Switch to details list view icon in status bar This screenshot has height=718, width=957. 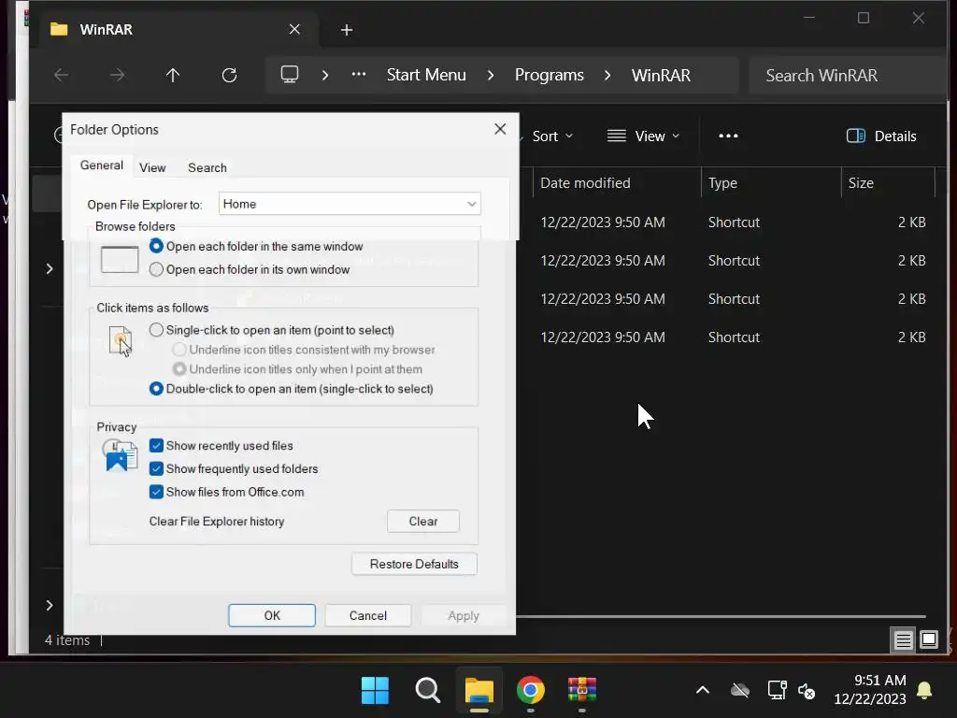pyautogui.click(x=903, y=639)
